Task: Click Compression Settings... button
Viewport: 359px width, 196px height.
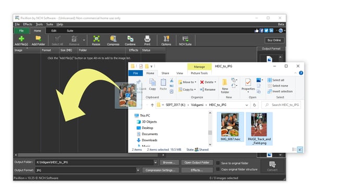Action: pos(160,170)
